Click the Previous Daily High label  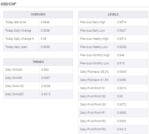click(x=93, y=22)
